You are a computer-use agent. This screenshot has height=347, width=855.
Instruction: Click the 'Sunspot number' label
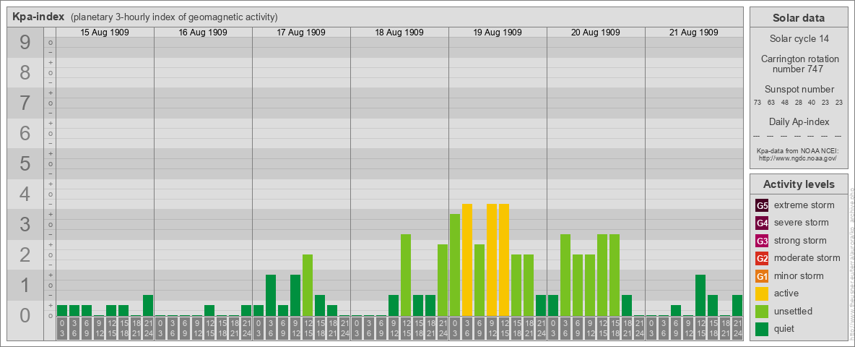pyautogui.click(x=799, y=90)
